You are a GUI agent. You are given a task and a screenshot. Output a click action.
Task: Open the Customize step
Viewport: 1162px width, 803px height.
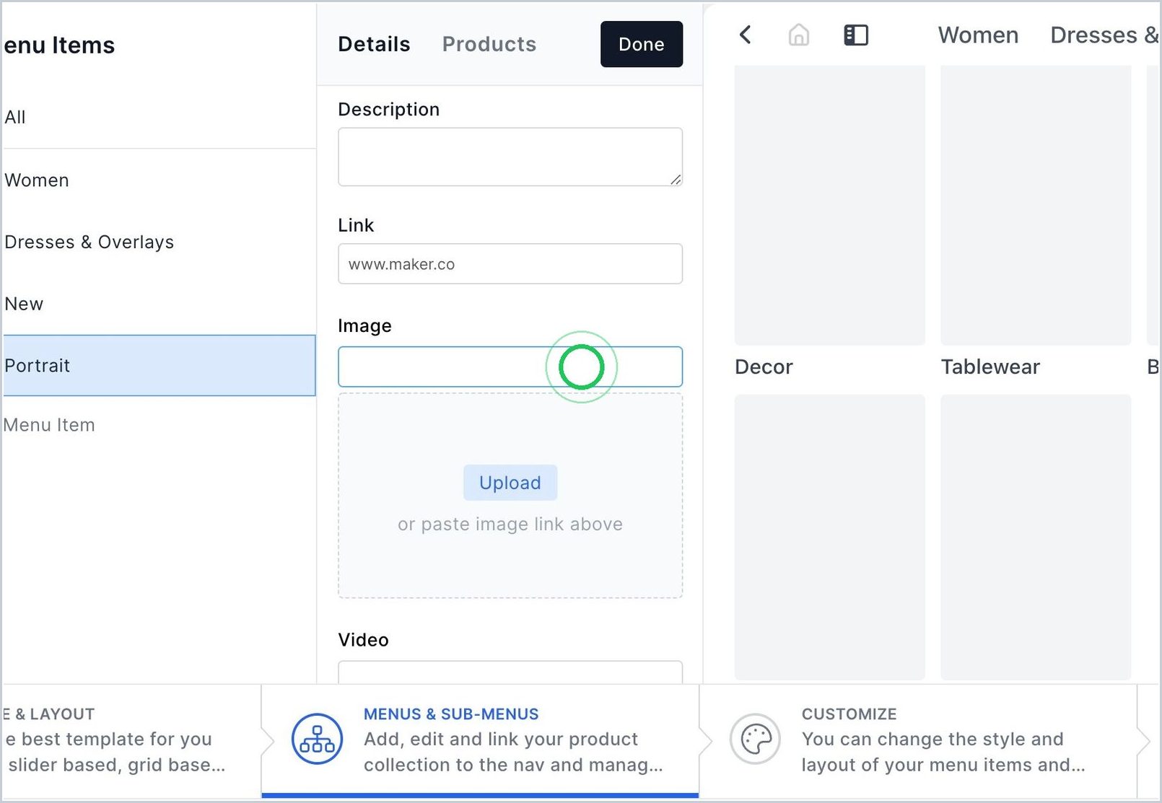[x=918, y=740]
